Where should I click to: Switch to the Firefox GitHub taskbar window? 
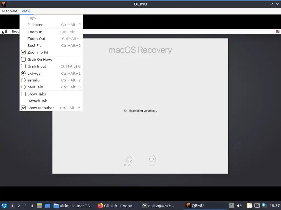[x=117, y=206]
